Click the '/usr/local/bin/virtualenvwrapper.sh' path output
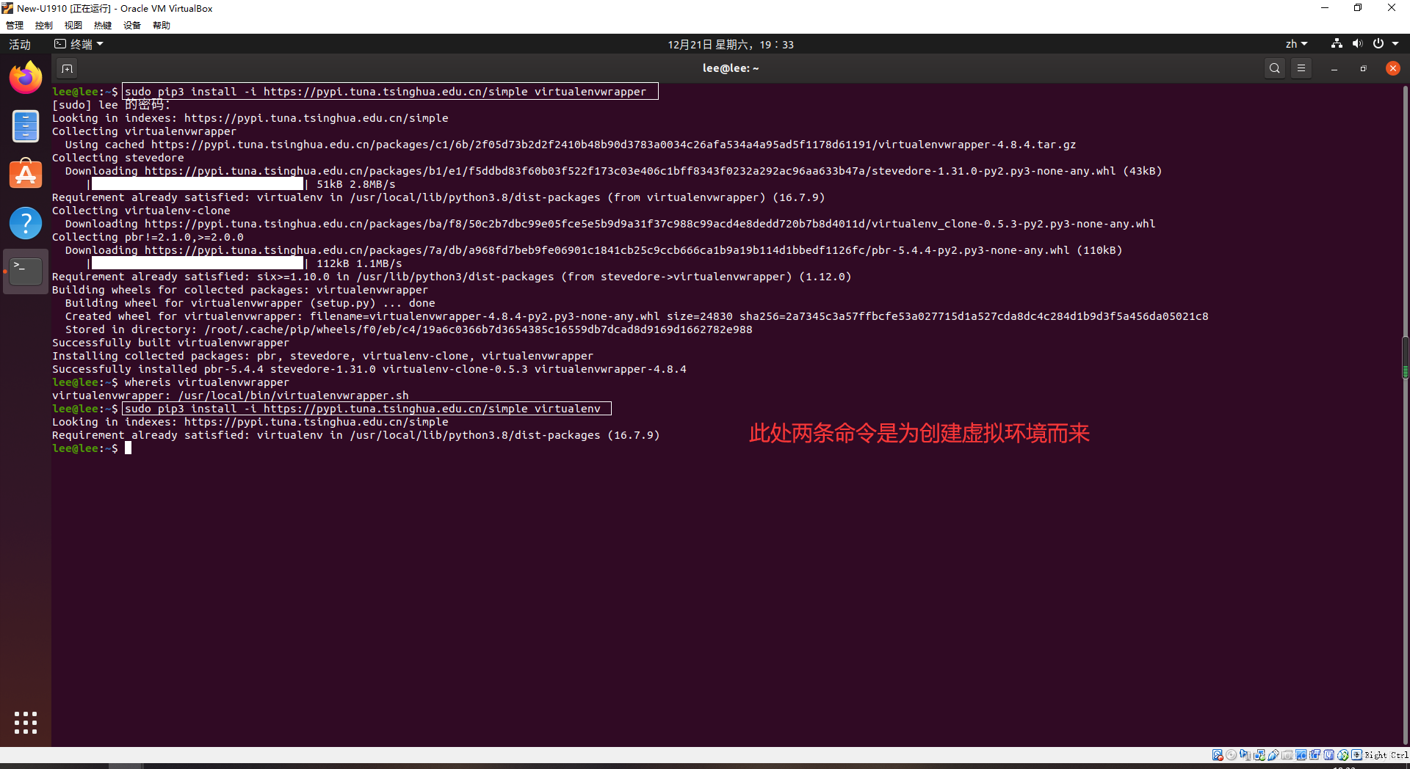Viewport: 1410px width, 769px height. point(293,396)
